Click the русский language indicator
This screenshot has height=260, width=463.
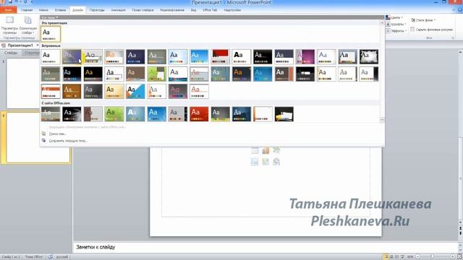62,257
